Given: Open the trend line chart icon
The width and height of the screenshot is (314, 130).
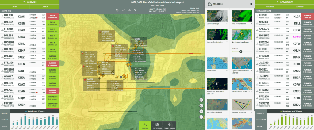Looking at the screenshot, I should click(123, 10).
